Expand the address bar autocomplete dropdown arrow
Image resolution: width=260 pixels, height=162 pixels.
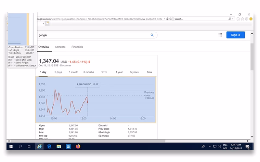pyautogui.click(x=164, y=19)
